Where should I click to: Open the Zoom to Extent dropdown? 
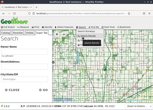tap(139, 106)
